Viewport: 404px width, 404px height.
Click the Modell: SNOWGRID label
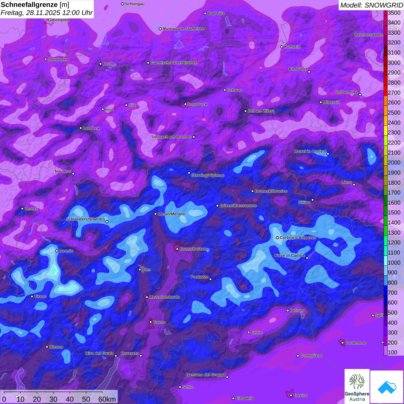371,5
